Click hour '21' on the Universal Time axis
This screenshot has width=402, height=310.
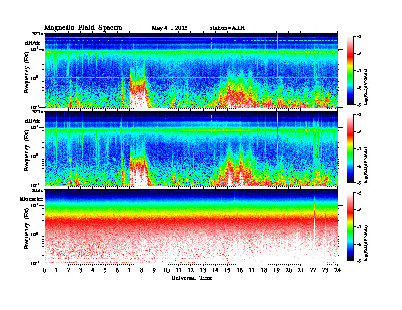click(x=301, y=270)
